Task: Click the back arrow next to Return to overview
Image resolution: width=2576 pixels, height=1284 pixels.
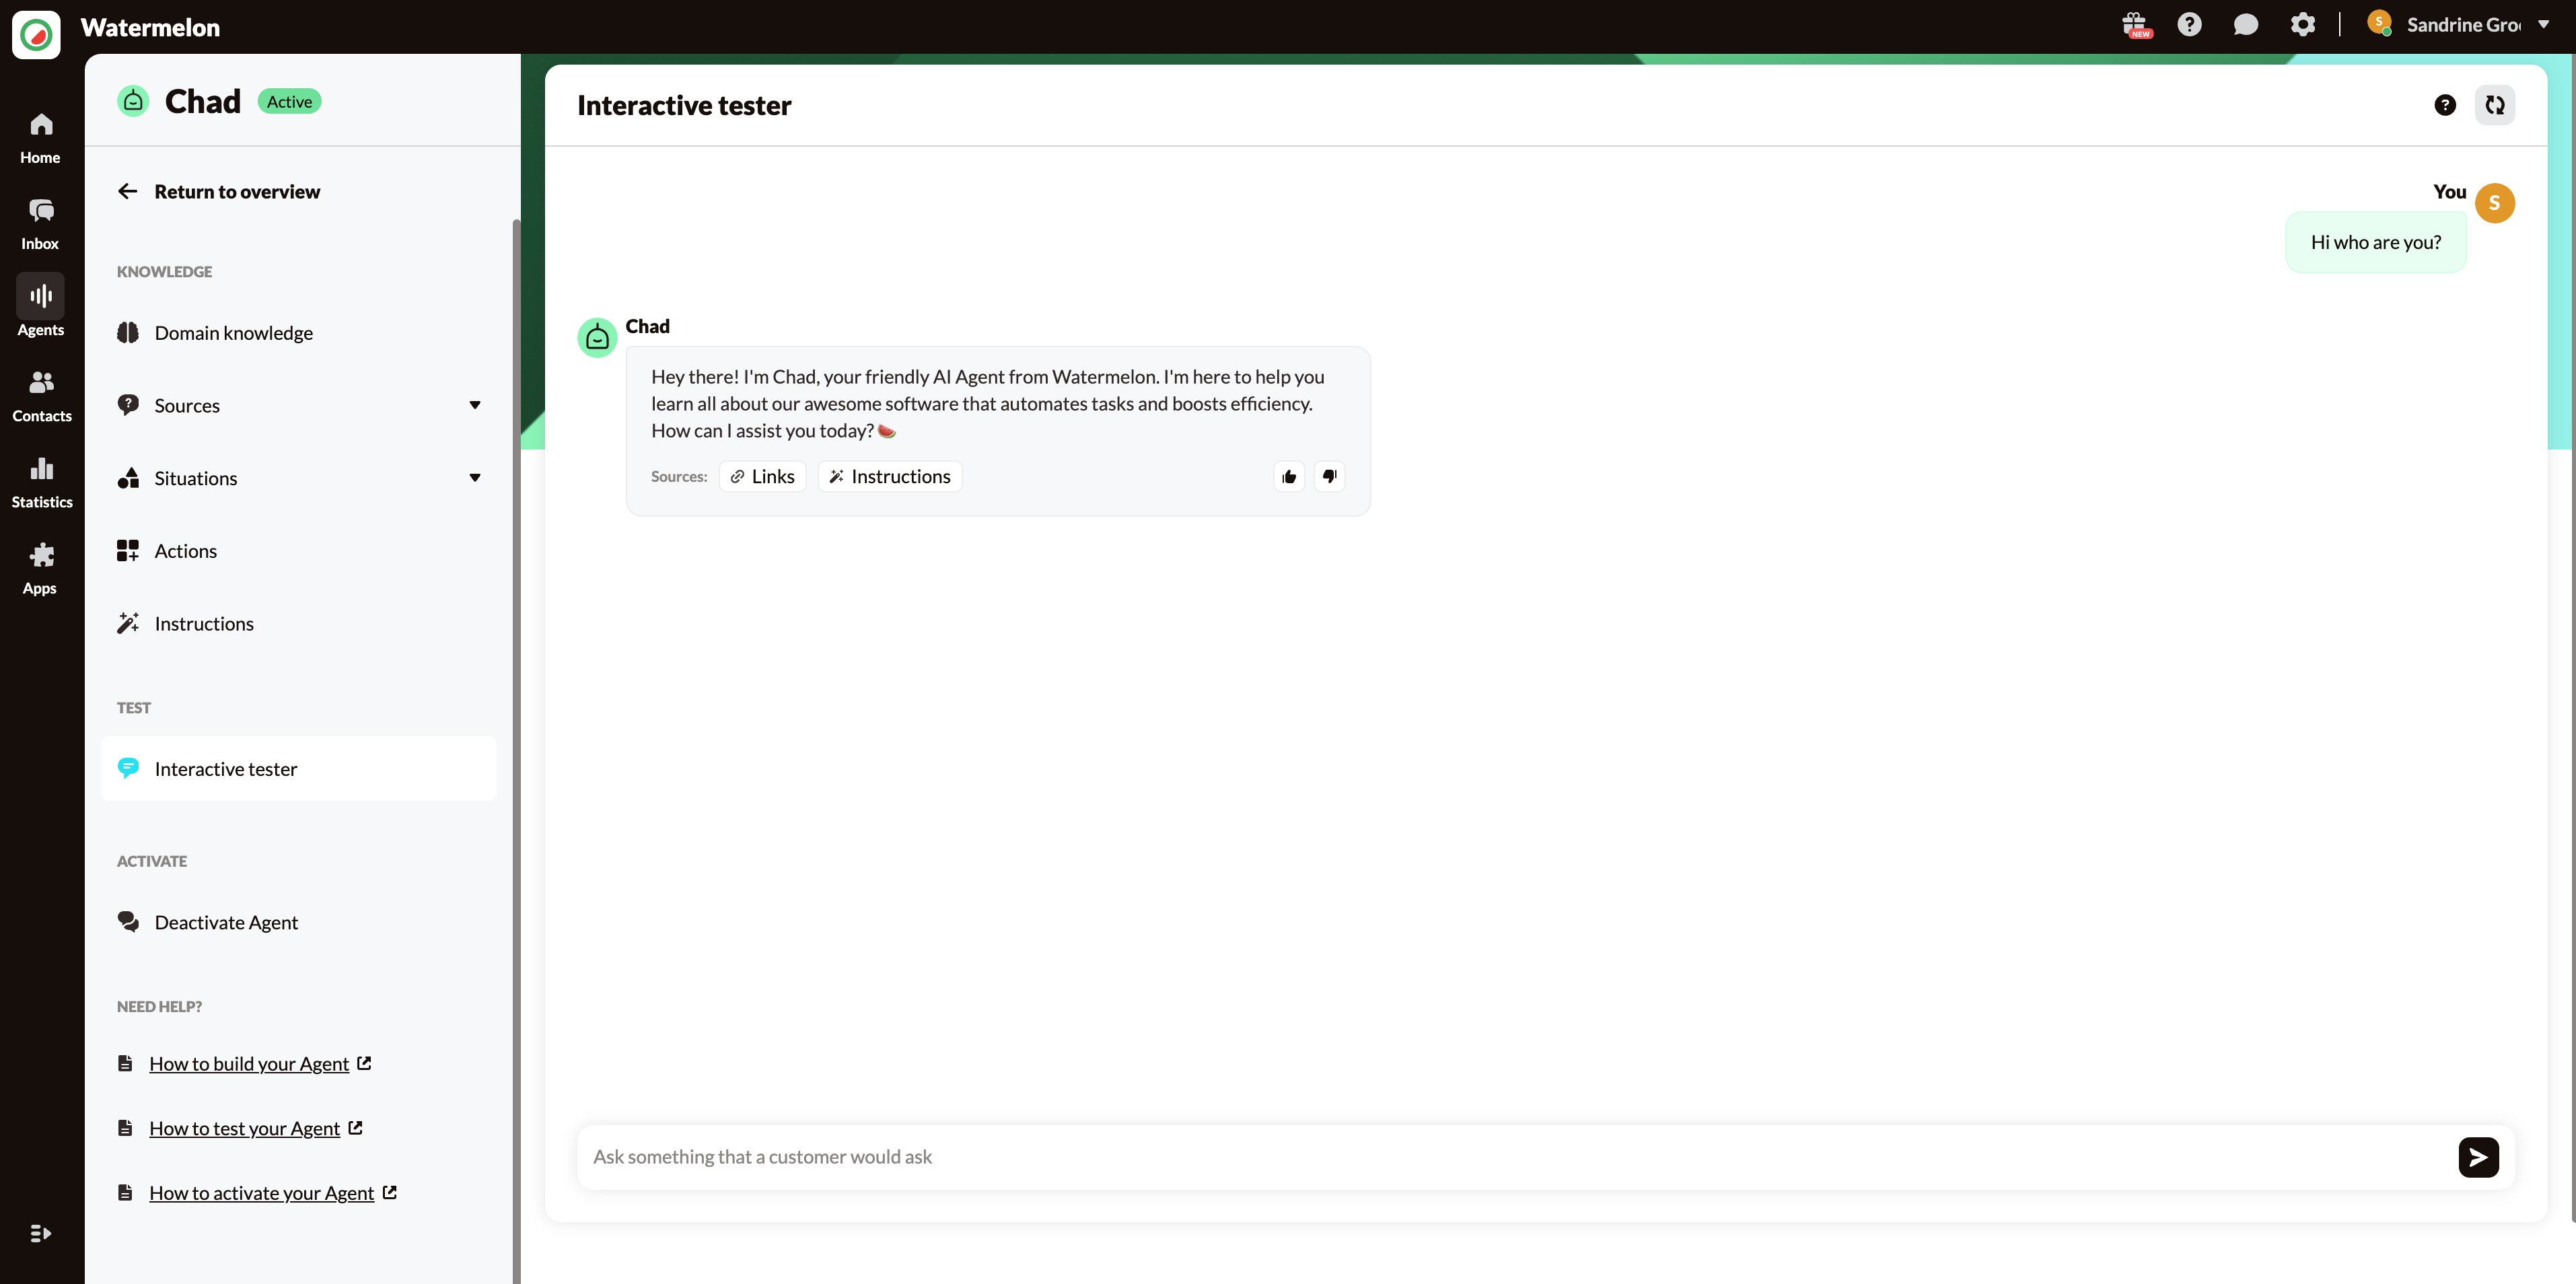Action: 128,191
